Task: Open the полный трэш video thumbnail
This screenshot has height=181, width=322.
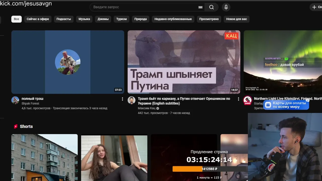Action: pyautogui.click(x=68, y=62)
